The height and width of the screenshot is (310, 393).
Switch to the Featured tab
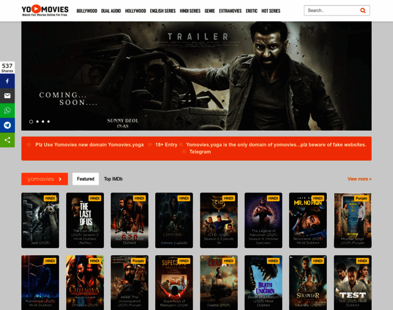85,179
